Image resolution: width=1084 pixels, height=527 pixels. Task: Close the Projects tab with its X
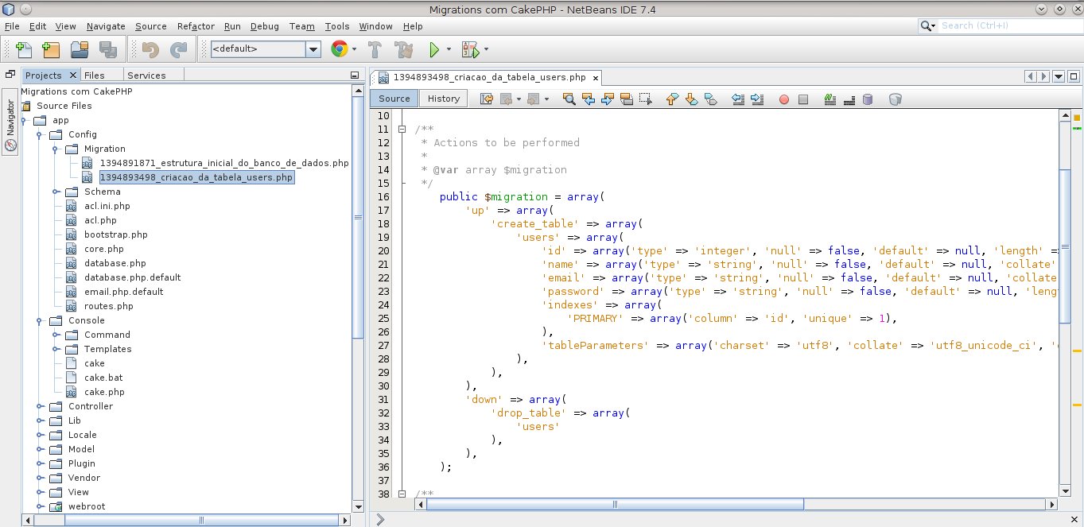73,75
